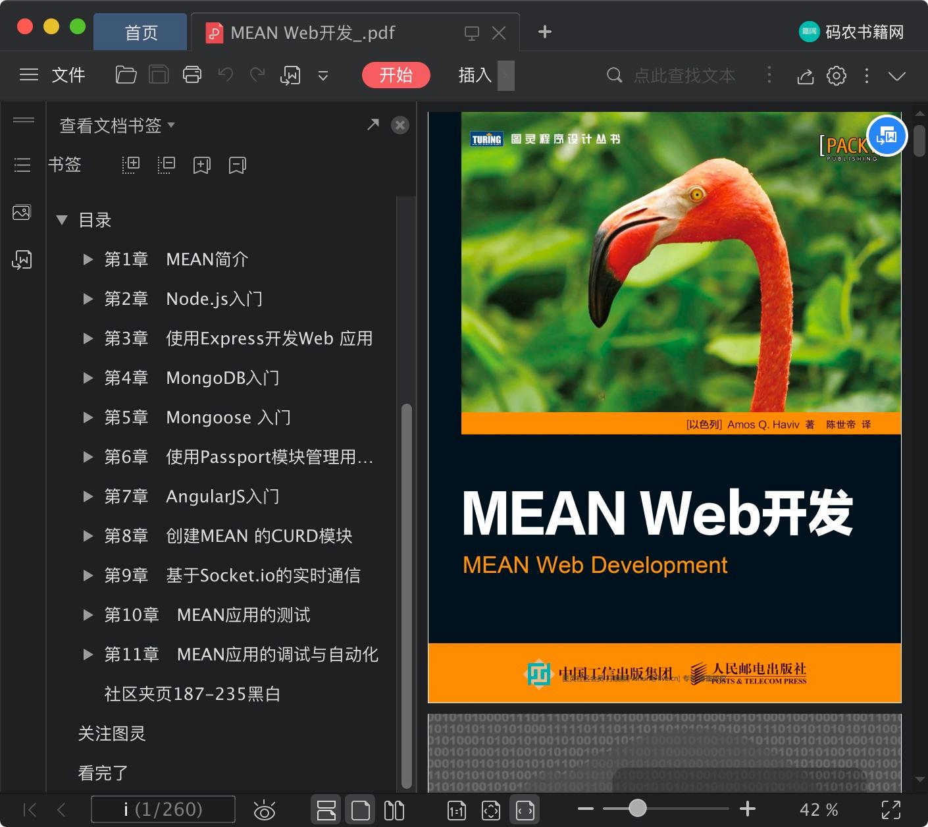
Task: Zoom out with minus button
Action: pyautogui.click(x=586, y=809)
